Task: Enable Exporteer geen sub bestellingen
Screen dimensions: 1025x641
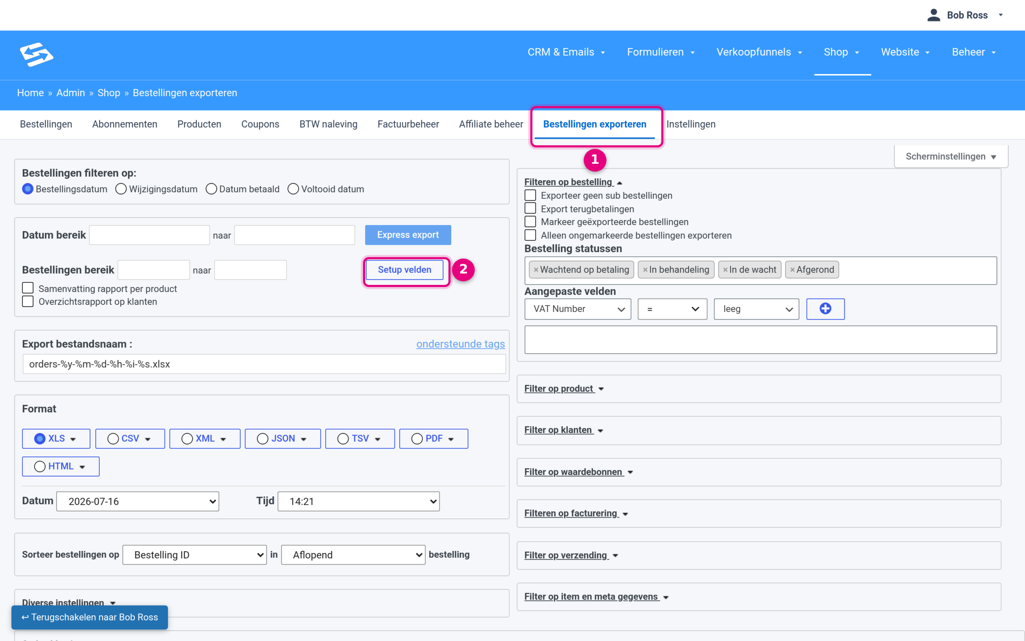Action: coord(530,196)
